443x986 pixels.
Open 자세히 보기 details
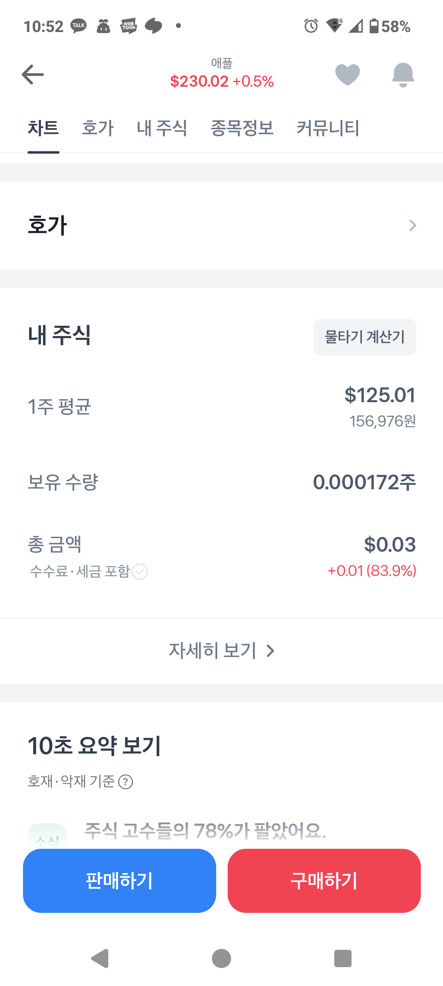[x=221, y=651]
